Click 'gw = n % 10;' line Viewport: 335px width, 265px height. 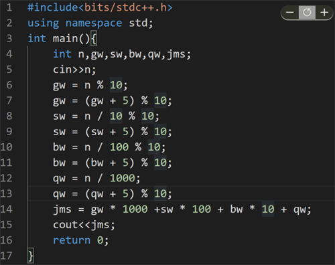(90, 85)
